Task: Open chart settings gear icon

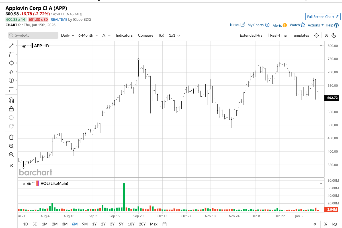Action: point(316,36)
